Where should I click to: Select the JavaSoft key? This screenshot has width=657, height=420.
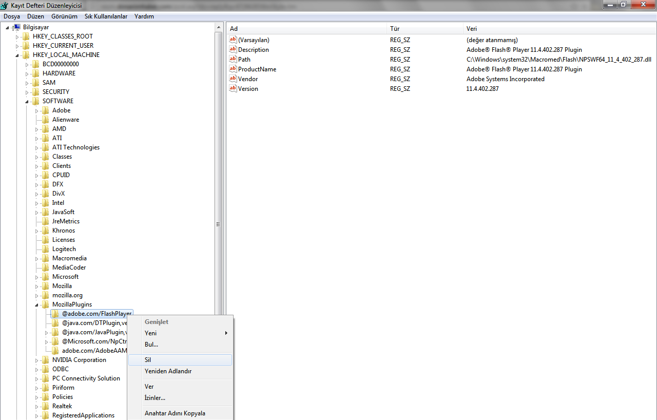click(x=63, y=212)
